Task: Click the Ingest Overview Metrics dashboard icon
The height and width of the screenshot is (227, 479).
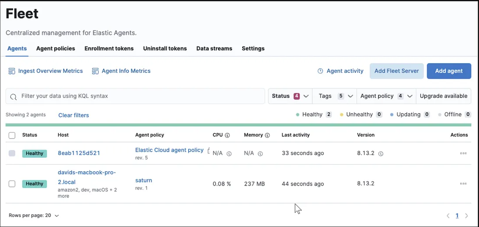Action: coord(12,71)
